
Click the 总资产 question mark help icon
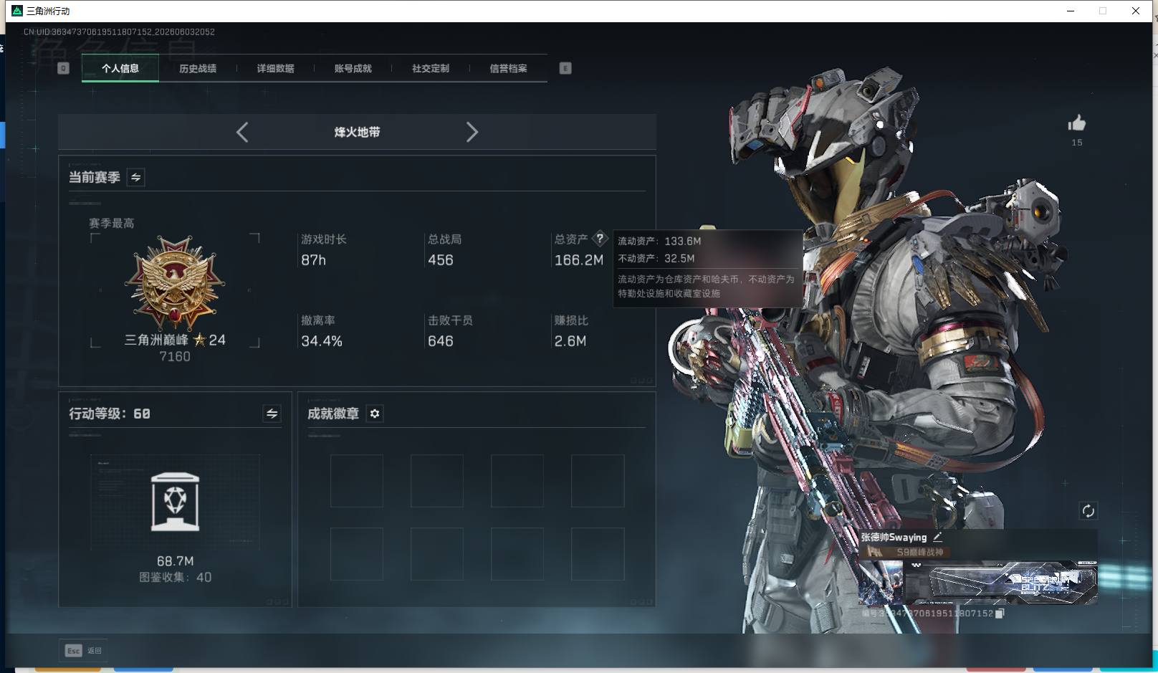(x=600, y=239)
